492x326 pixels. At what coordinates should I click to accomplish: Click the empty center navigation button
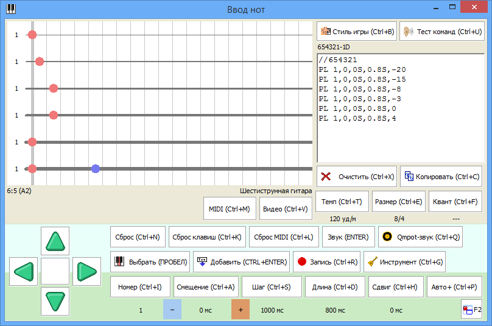tap(55, 271)
